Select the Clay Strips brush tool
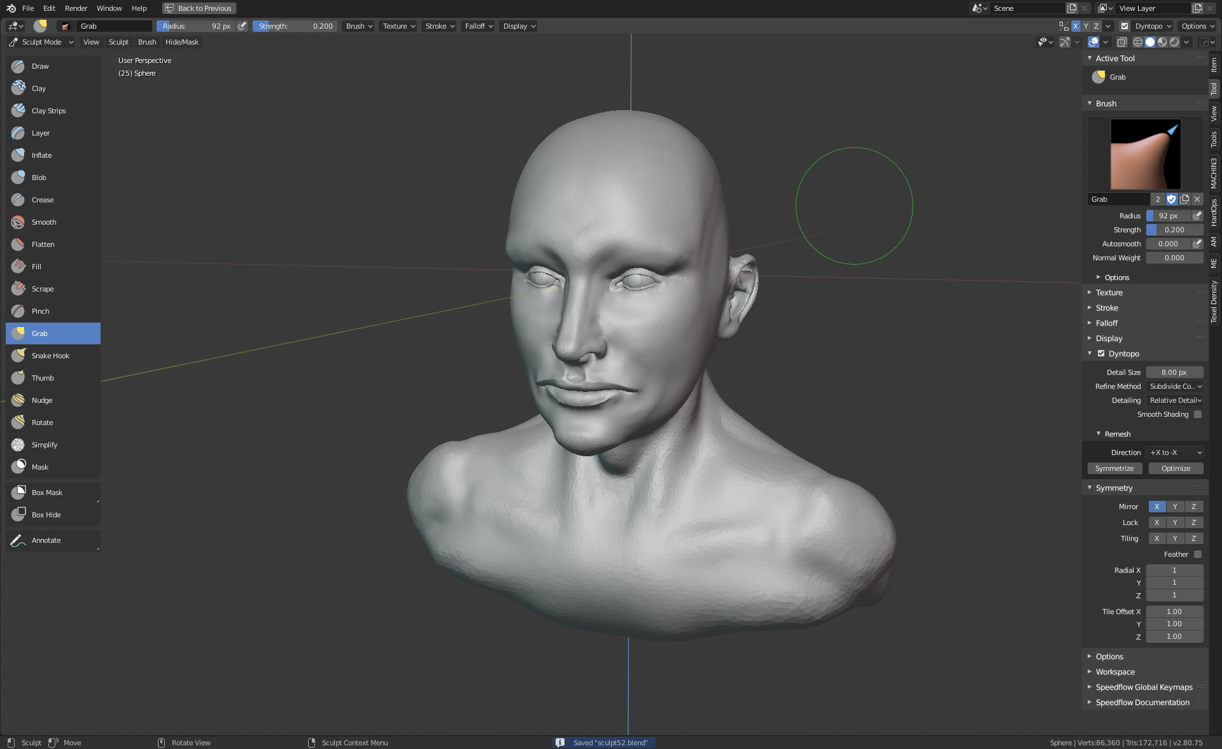The height and width of the screenshot is (749, 1222). pos(48,111)
